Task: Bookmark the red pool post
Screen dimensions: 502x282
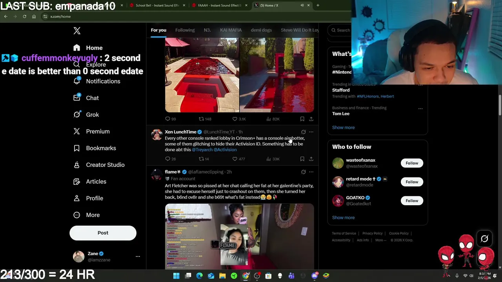Action: click(302, 119)
